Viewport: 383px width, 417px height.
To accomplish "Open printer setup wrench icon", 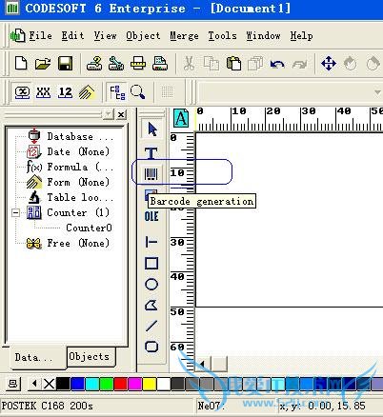I will 116,63.
